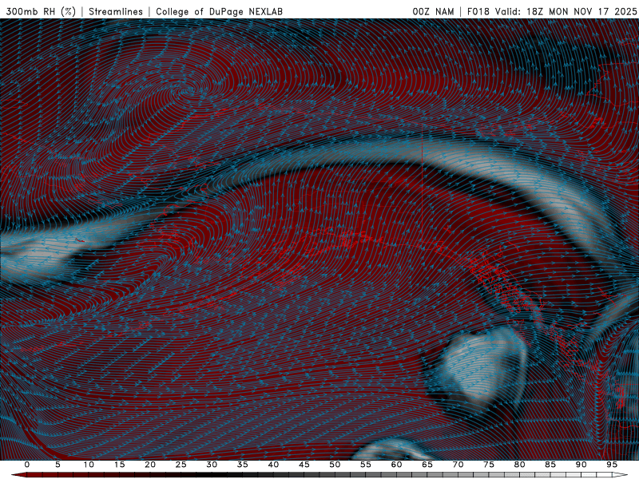This screenshot has width=639, height=479.
Task: Click the "65" value on color scale
Action: coord(427,465)
